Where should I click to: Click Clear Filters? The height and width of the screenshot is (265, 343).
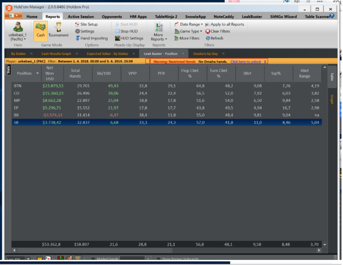coord(218,31)
